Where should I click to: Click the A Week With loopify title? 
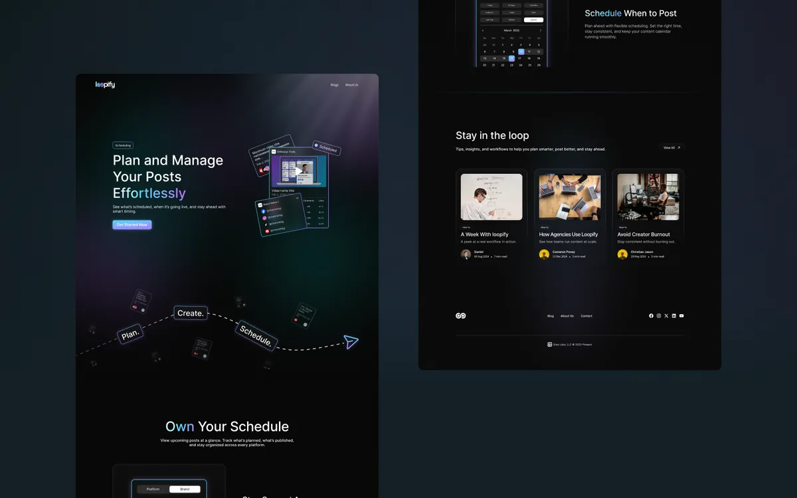(x=485, y=234)
